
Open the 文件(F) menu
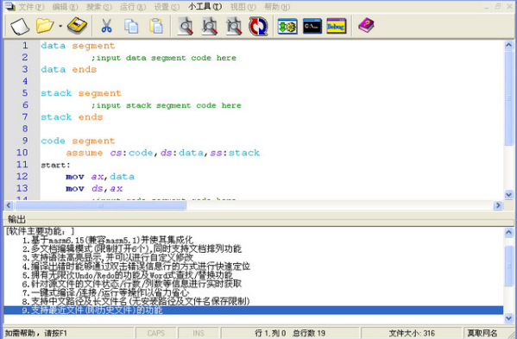(x=31, y=7)
